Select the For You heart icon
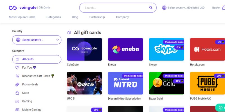The height and width of the screenshot is (112, 225). click(17, 68)
